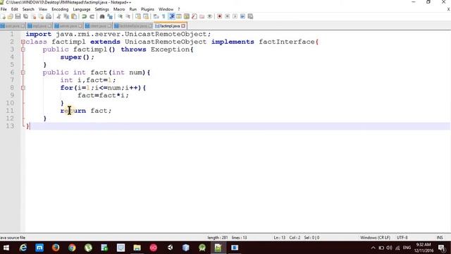Collapse the class fold marker on line 2
The width and height of the screenshot is (451, 254).
23,42
